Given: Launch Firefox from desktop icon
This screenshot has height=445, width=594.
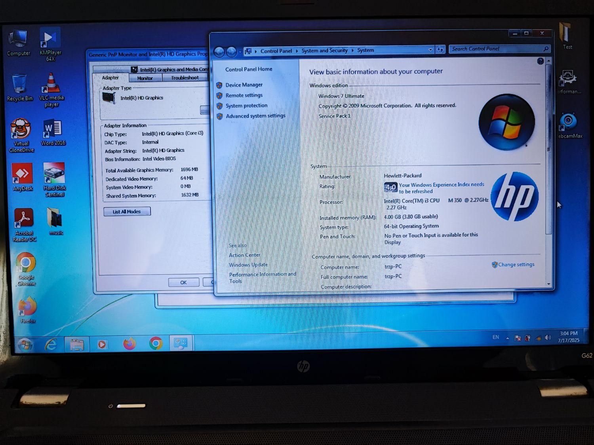Looking at the screenshot, I should 28,310.
